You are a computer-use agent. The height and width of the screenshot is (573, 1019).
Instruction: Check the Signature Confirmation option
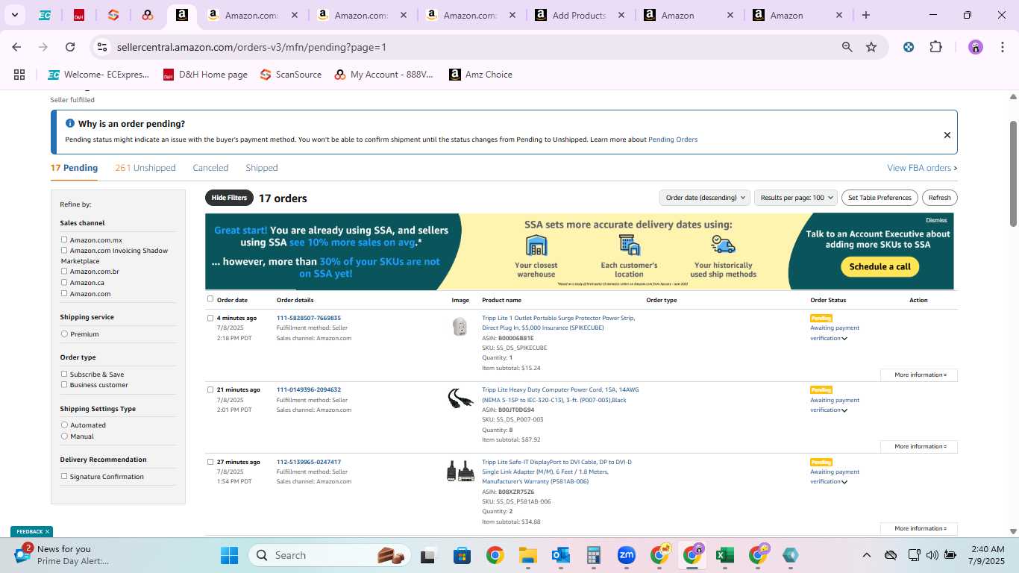point(64,476)
